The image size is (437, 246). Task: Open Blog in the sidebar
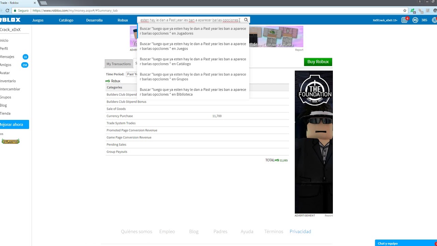pyautogui.click(x=3, y=105)
